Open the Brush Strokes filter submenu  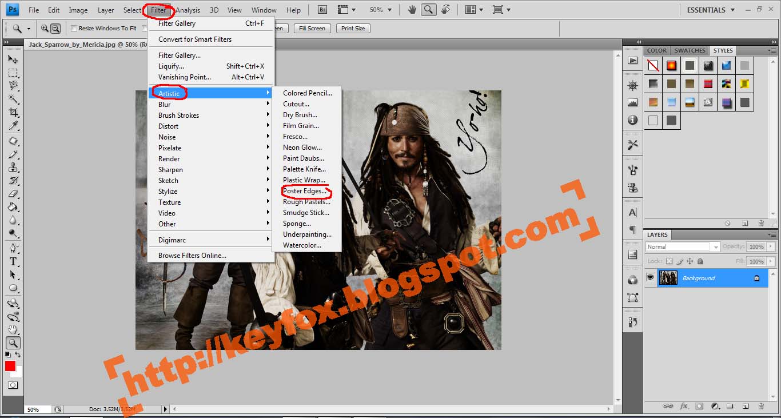pyautogui.click(x=210, y=116)
